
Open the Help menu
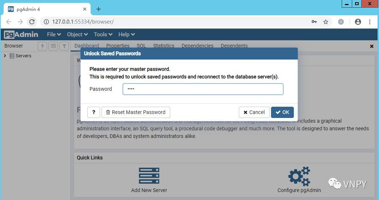(x=127, y=34)
